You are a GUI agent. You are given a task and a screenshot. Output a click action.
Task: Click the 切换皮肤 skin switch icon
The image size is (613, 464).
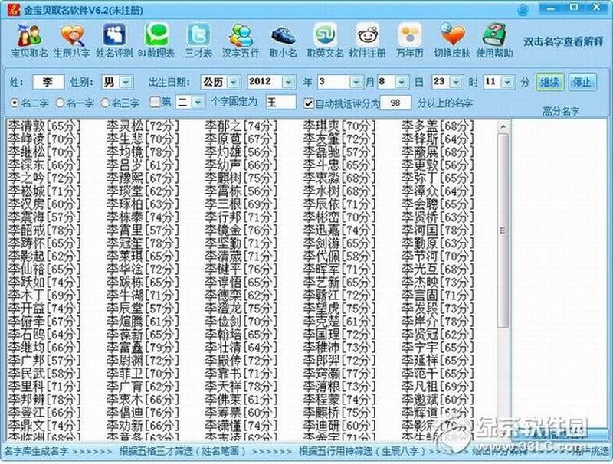(x=452, y=41)
